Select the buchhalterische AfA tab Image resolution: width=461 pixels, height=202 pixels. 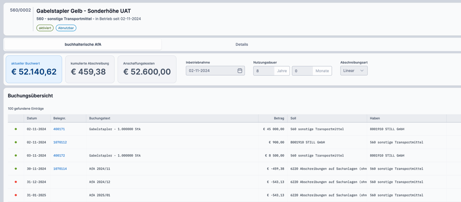(83, 44)
